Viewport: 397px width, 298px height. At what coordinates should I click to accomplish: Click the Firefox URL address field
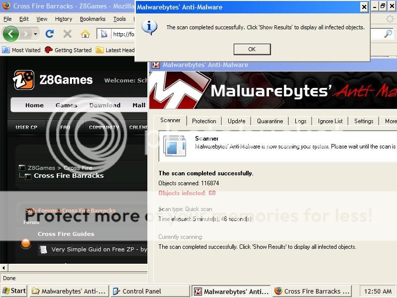[x=124, y=34]
